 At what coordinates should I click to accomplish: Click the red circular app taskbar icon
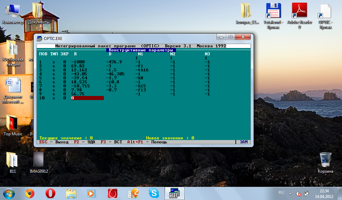click(113, 193)
